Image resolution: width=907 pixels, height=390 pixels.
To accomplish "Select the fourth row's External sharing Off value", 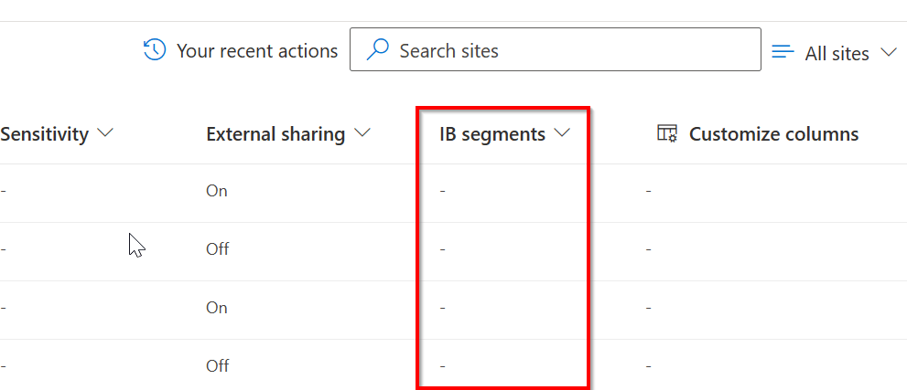I will click(218, 365).
